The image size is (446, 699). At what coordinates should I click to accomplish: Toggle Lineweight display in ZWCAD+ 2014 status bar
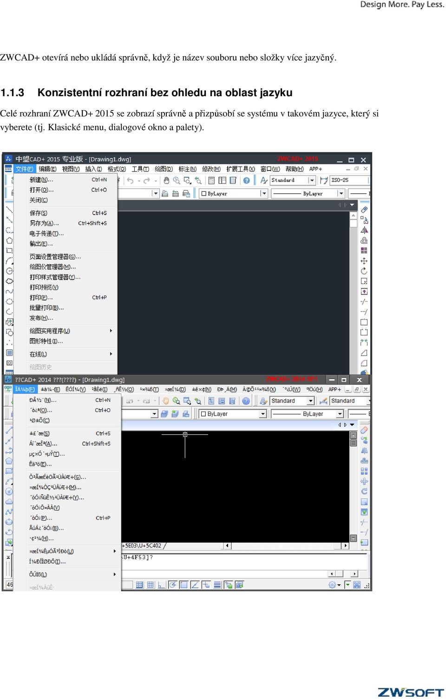click(x=217, y=585)
